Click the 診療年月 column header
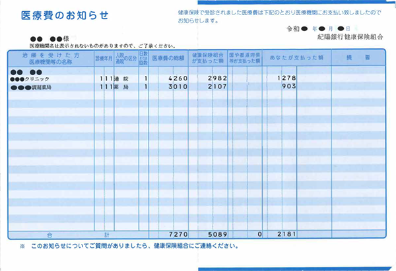396x271 pixels. pos(104,59)
